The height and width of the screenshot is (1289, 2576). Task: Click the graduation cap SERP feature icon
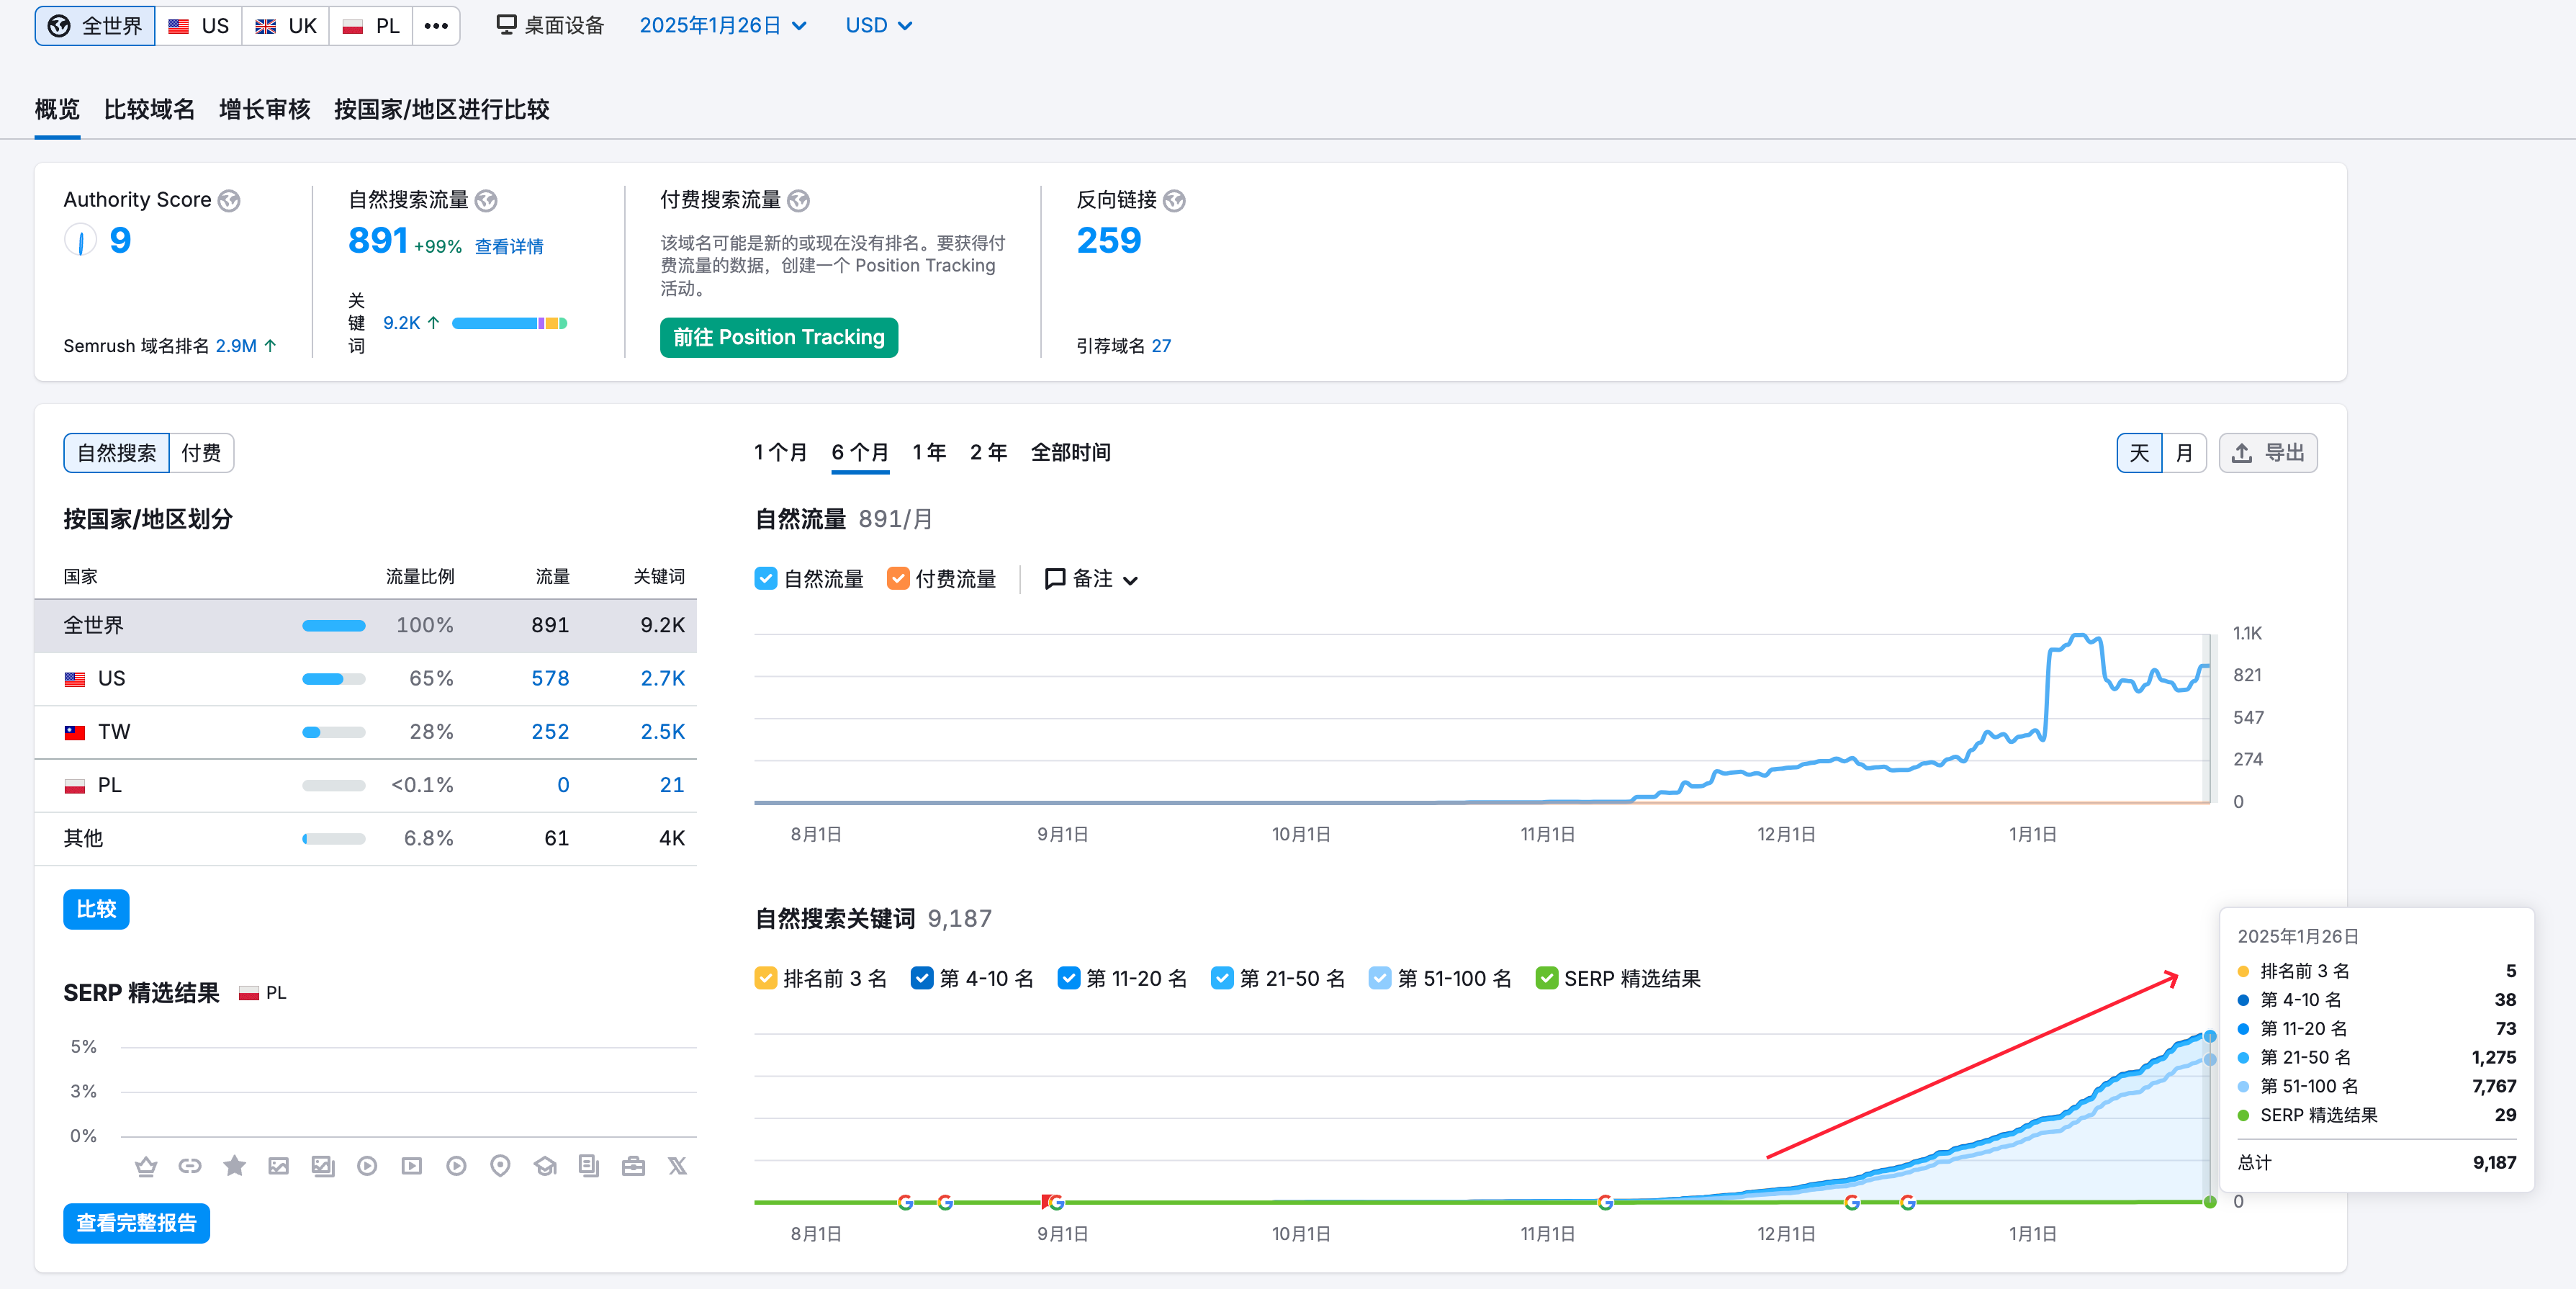pyautogui.click(x=545, y=1166)
